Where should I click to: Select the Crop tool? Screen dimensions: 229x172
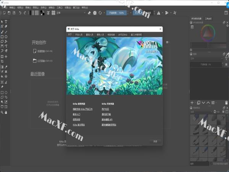tap(2, 61)
